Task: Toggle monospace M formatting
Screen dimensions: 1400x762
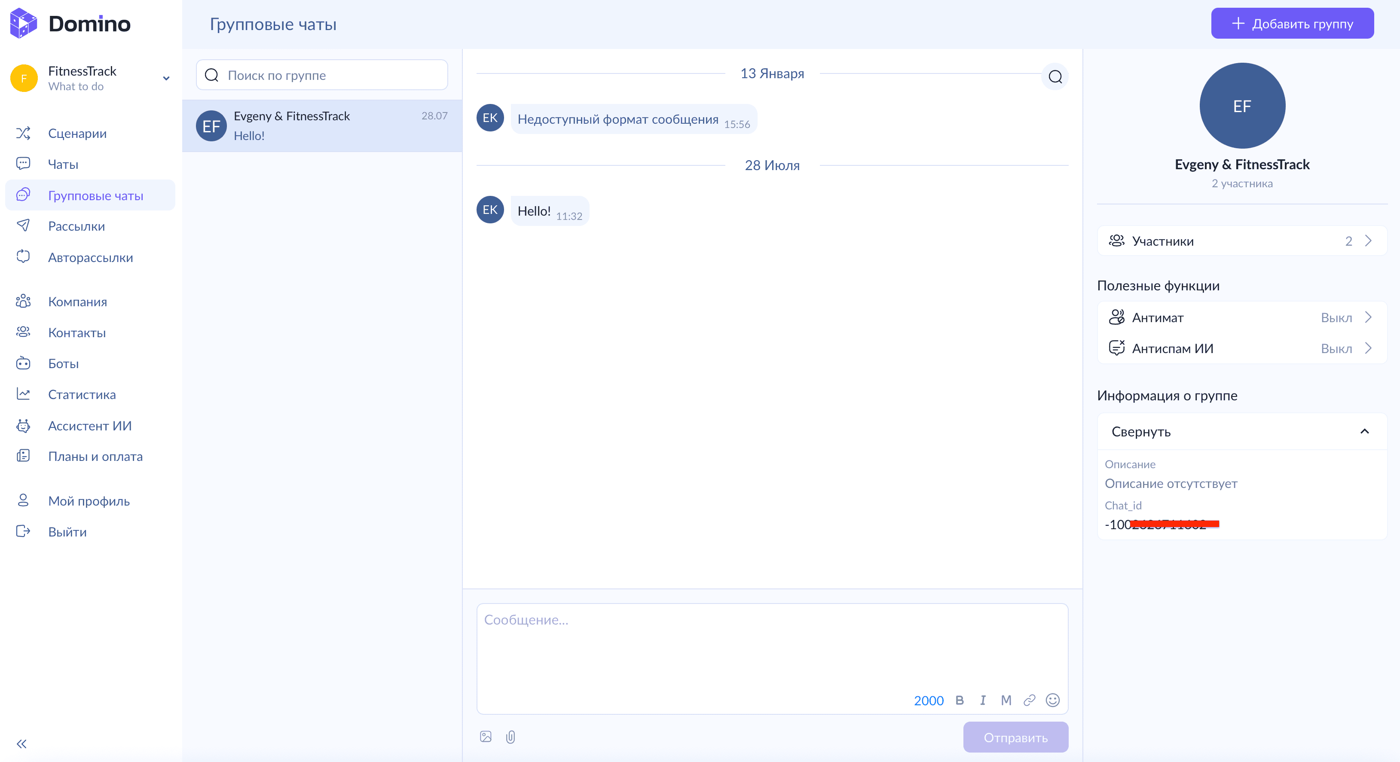Action: pyautogui.click(x=1006, y=700)
